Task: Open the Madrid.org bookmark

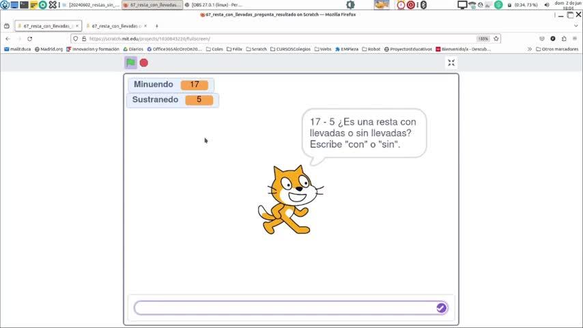Action: [48, 49]
